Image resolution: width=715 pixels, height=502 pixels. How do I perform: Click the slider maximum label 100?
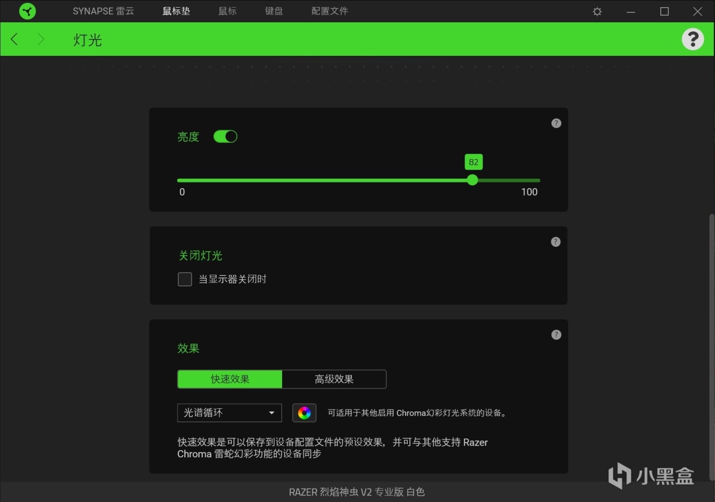[x=529, y=192]
